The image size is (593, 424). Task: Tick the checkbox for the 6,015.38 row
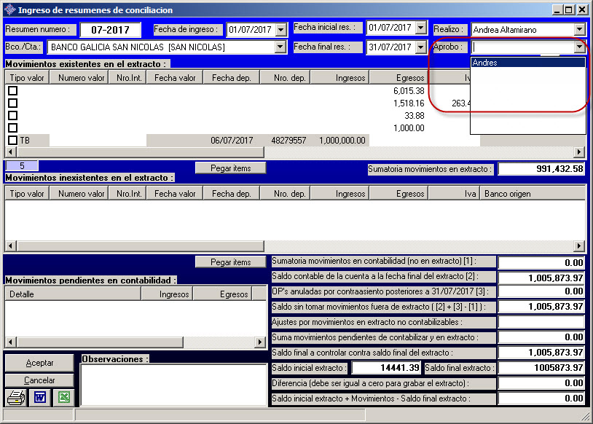(12, 91)
